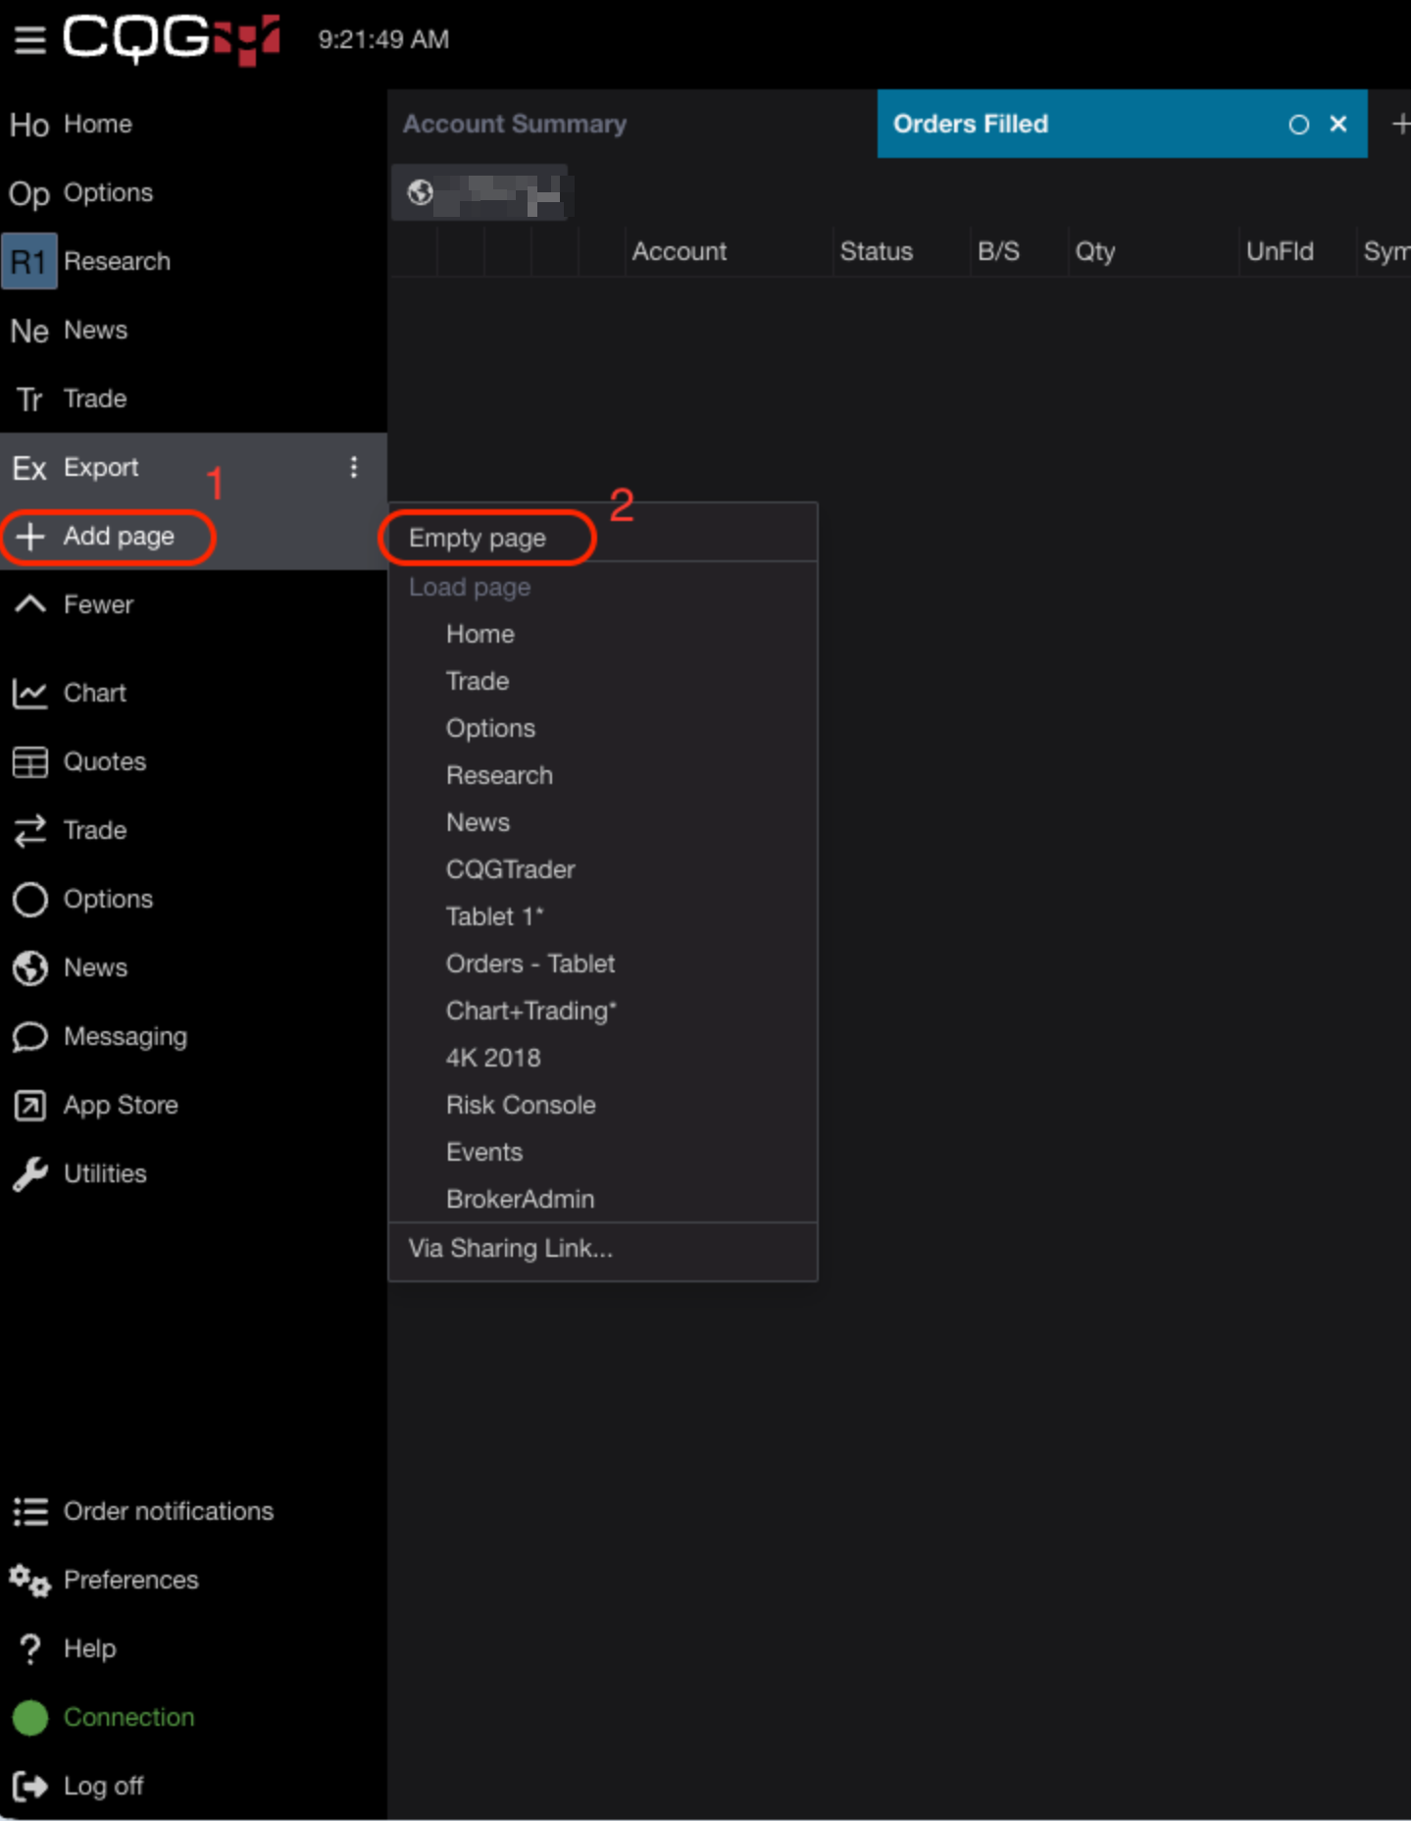Image resolution: width=1412 pixels, height=1821 pixels.
Task: Load the Chart+Trading* page
Action: (530, 1012)
